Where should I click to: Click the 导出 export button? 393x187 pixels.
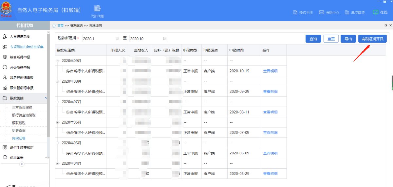[x=348, y=39]
